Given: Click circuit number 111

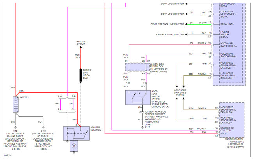Looking at the screenshot, I should click(x=192, y=33).
